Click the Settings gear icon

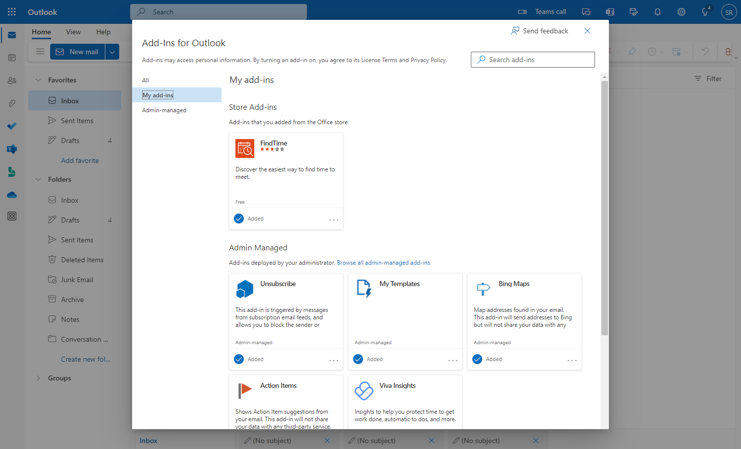(x=681, y=12)
